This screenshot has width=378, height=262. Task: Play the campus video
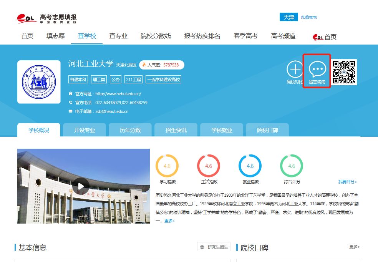tap(81, 186)
